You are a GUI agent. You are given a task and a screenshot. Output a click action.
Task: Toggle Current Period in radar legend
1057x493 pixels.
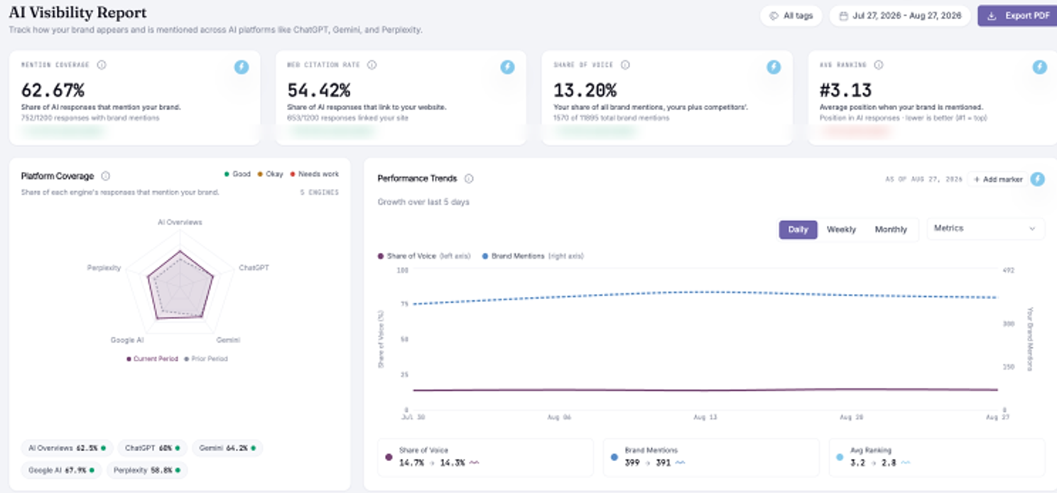point(152,359)
